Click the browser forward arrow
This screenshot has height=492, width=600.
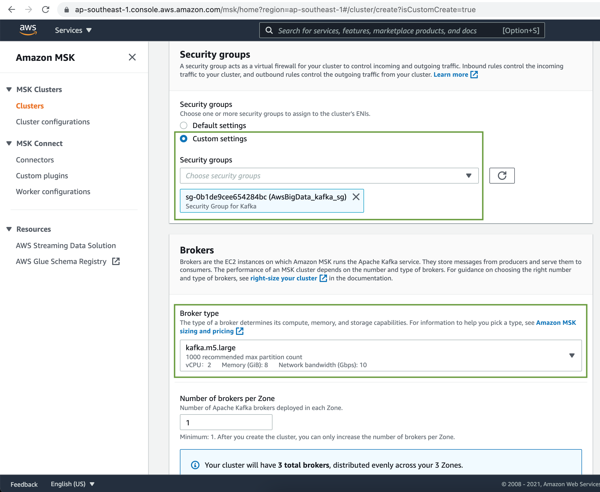(x=28, y=10)
